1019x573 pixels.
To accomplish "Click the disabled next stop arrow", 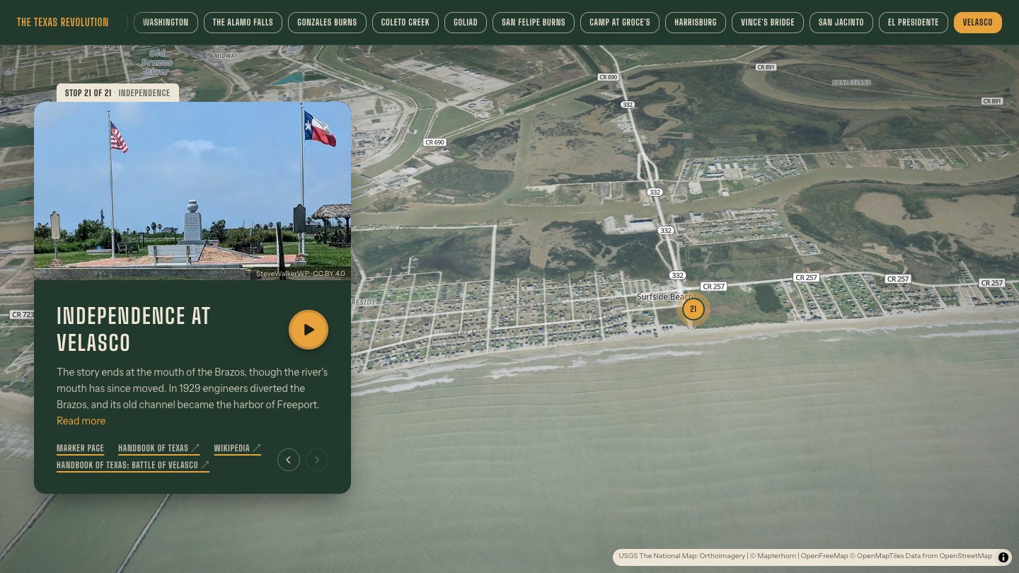I will (317, 460).
